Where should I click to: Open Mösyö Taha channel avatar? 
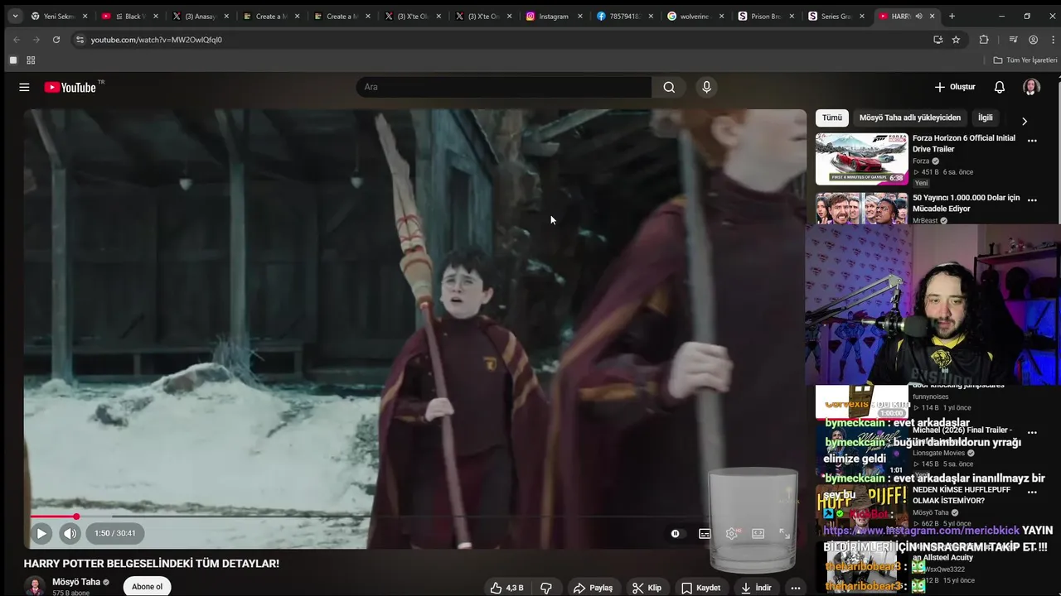point(35,587)
